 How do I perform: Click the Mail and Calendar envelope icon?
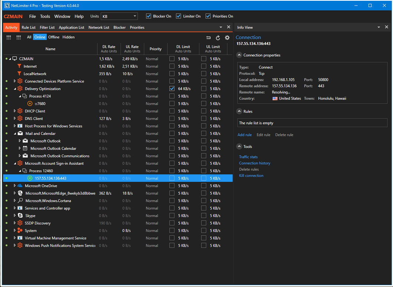click(20, 133)
